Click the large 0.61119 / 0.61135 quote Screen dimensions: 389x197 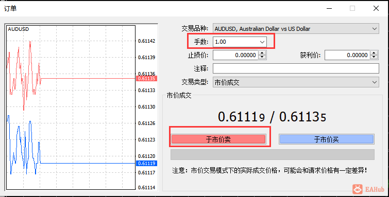[272, 117]
